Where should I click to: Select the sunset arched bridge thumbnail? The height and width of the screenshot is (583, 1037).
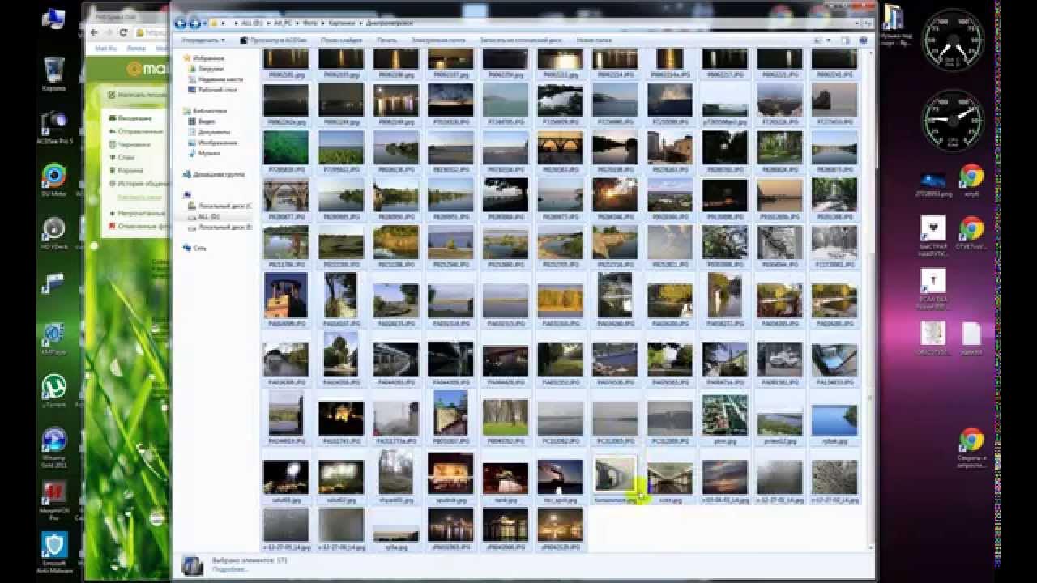pos(561,147)
